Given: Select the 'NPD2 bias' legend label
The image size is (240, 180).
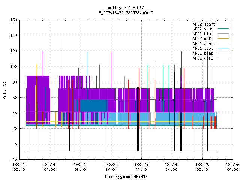Looking at the screenshot, I should click(203, 34).
